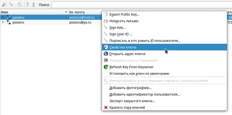Click the Sign Key toolbar icon
232x115 pixels.
point(11,5)
